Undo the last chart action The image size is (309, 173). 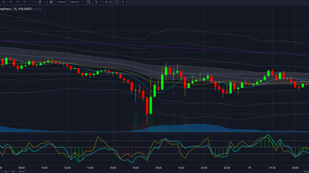coord(106,2)
